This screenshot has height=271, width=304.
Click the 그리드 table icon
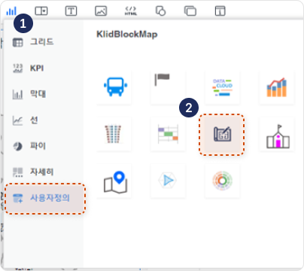click(17, 42)
